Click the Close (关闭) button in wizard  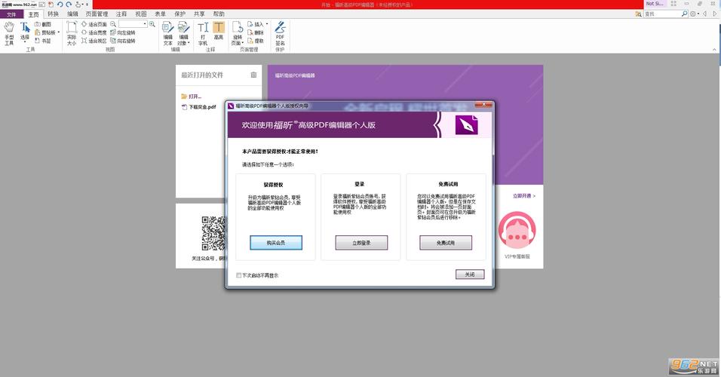(469, 274)
